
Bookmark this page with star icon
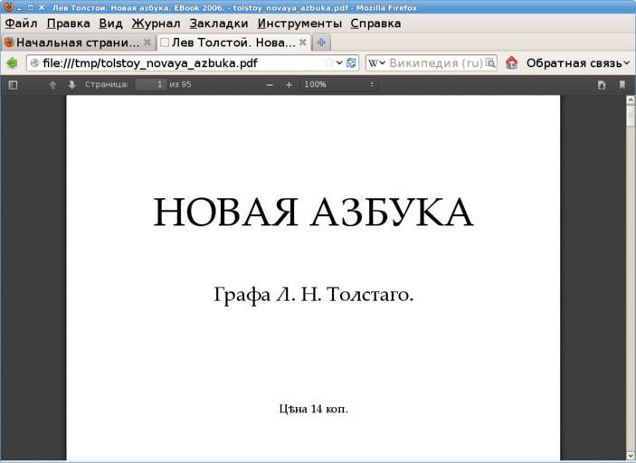329,63
